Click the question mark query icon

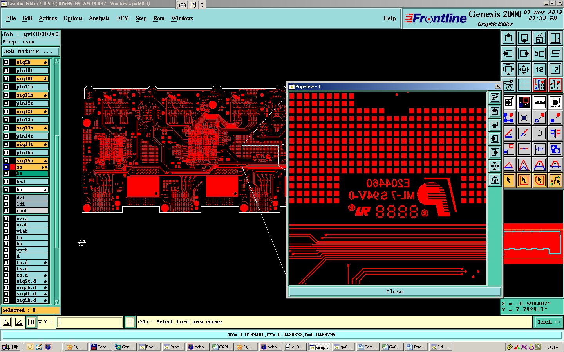pos(555,69)
